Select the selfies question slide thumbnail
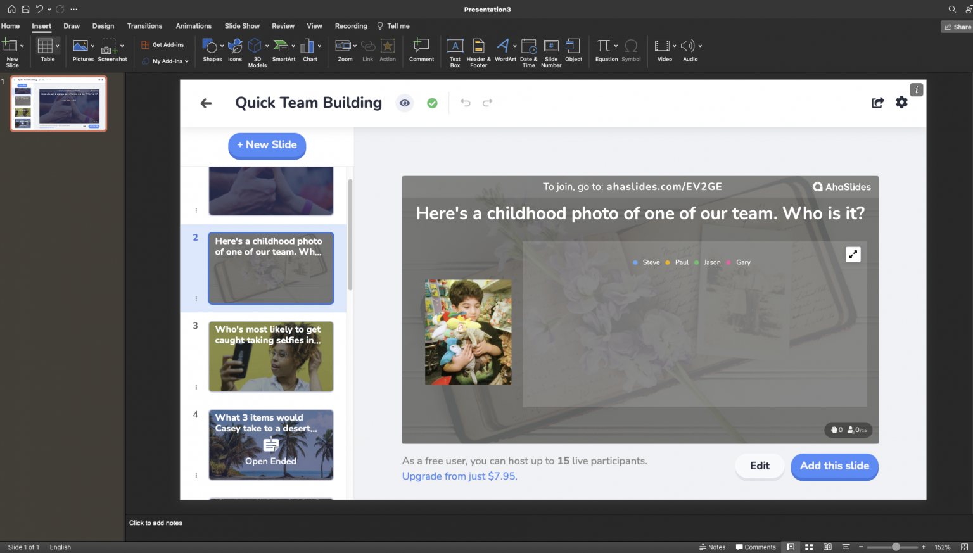973x553 pixels. click(x=270, y=356)
